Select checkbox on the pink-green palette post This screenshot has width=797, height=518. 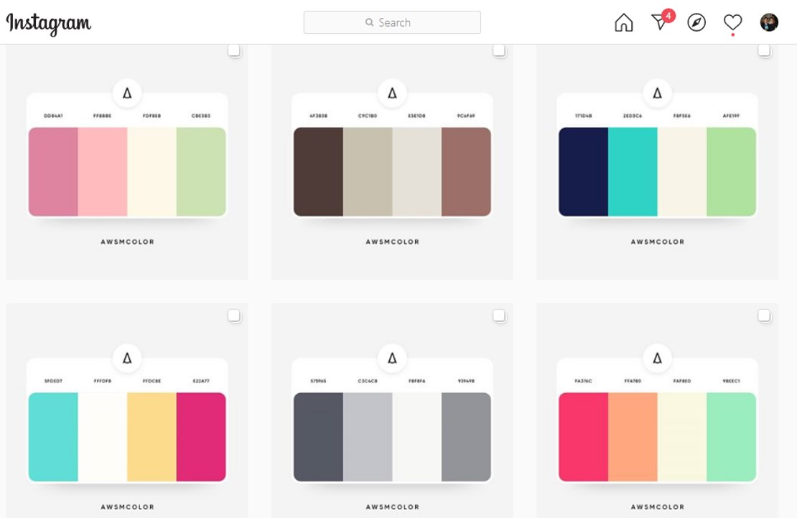pyautogui.click(x=234, y=50)
